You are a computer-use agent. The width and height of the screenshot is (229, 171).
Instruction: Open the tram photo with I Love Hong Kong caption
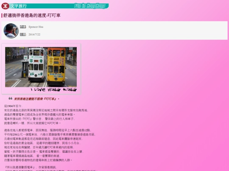click(x=41, y=69)
